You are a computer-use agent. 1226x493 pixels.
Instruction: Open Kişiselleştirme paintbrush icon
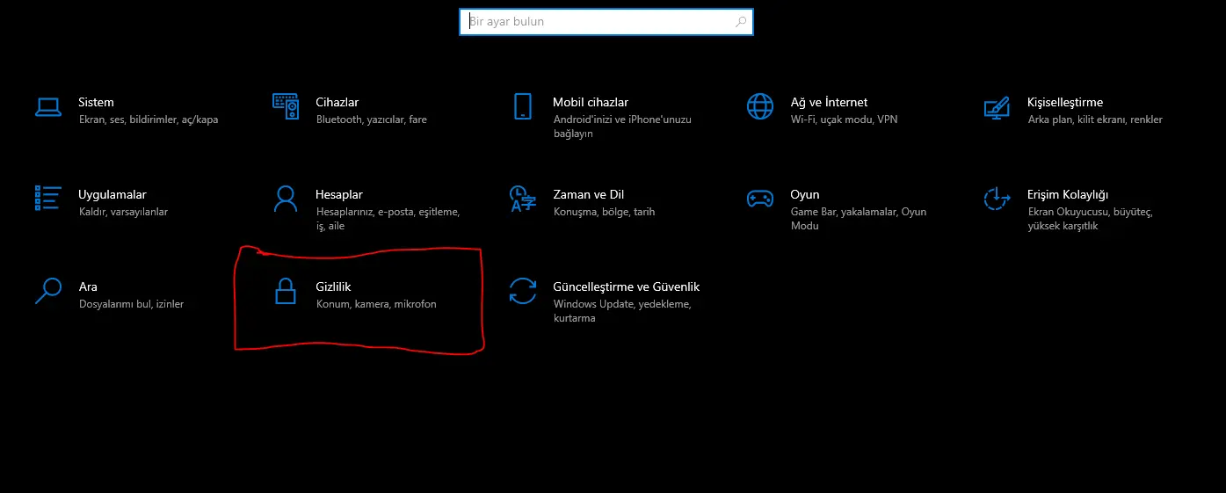coord(997,106)
